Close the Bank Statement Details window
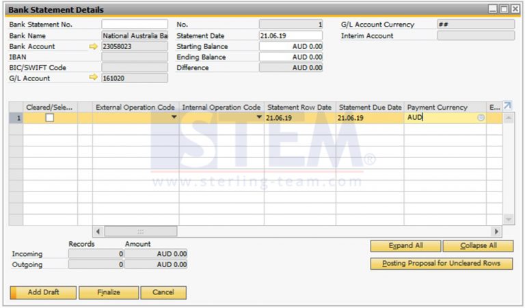The height and width of the screenshot is (308, 525). (x=515, y=9)
